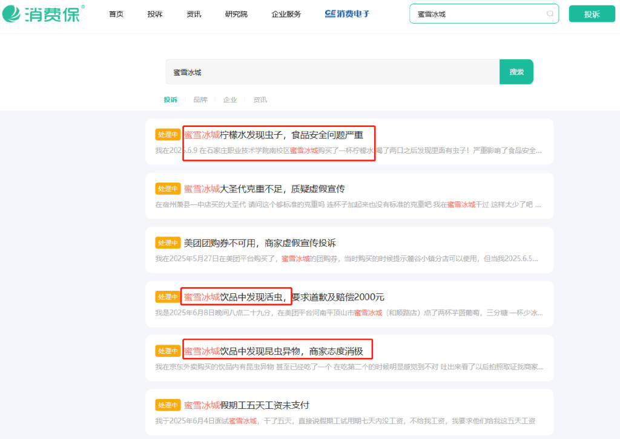
Task: Switch to the 投诉 results tab
Action: point(170,100)
